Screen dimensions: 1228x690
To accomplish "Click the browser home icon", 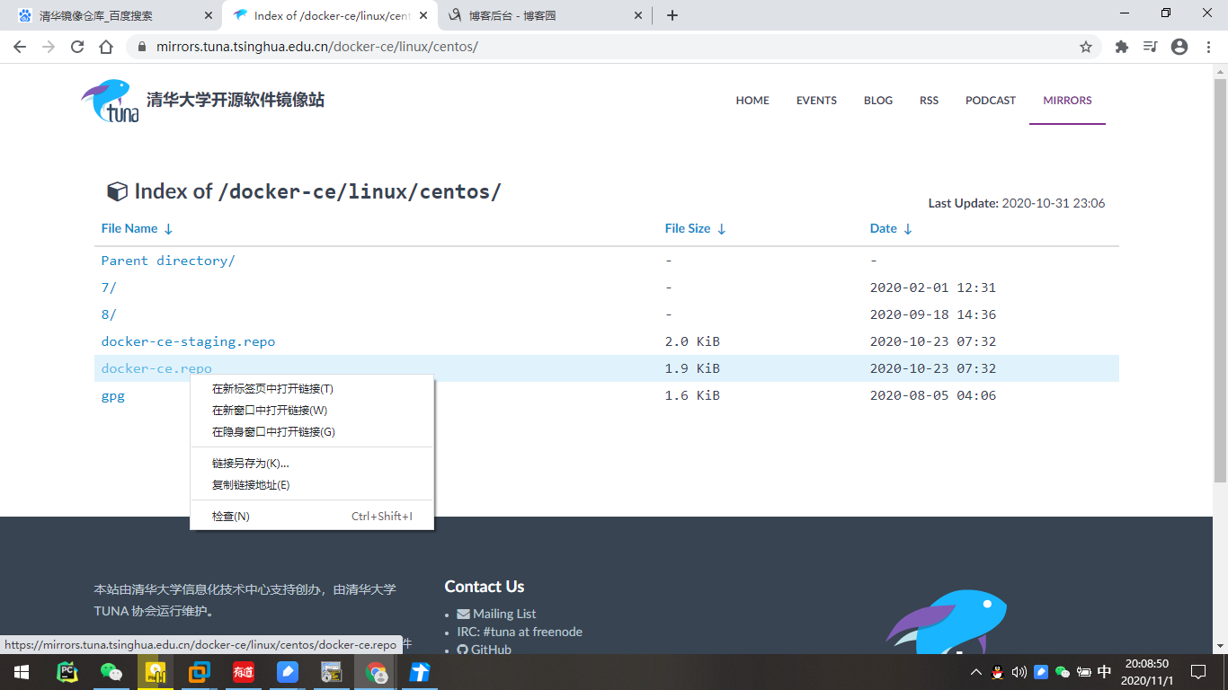I will pyautogui.click(x=106, y=47).
